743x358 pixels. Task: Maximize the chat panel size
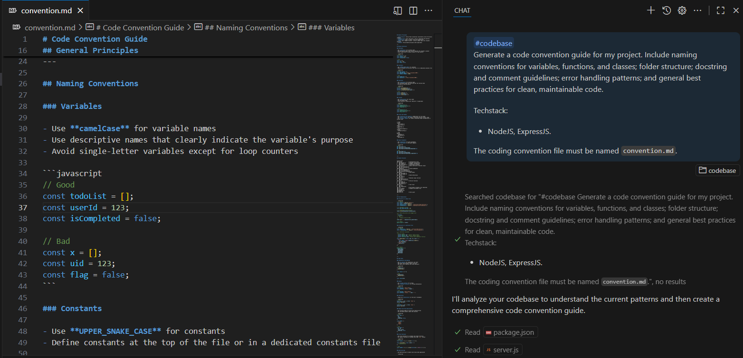[x=720, y=10]
